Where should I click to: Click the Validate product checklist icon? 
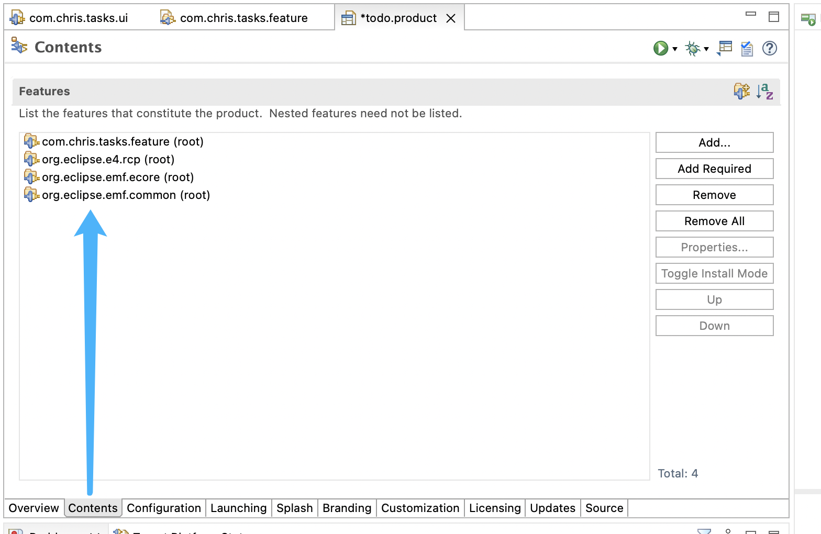pos(747,48)
